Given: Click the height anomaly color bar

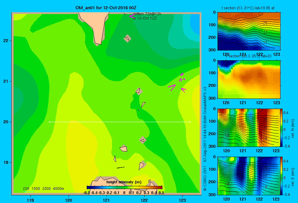Looking at the screenshot, I should (125, 187).
